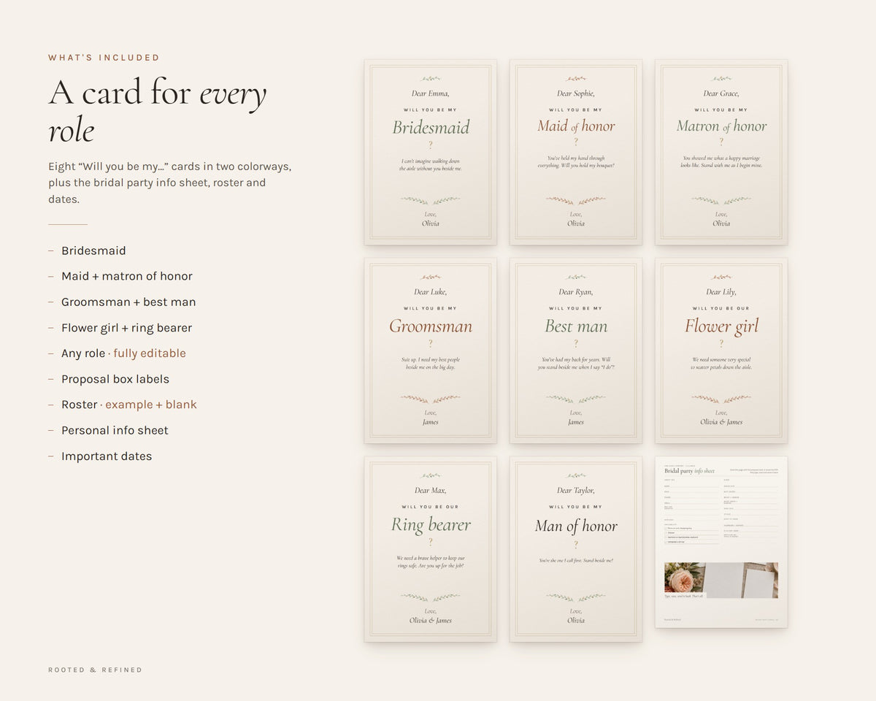Screen dimensions: 876x701
Task: Open the Bridal party info sheet page
Action: (721, 542)
